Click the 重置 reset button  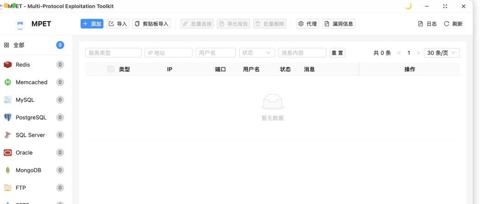[338, 53]
